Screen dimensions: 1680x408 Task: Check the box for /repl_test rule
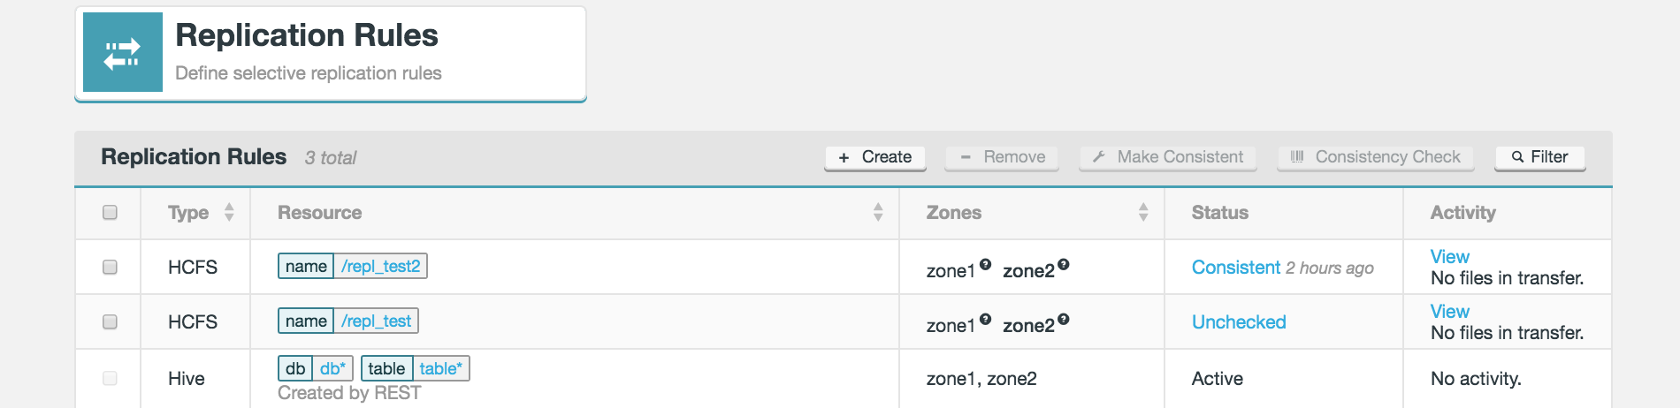(110, 321)
